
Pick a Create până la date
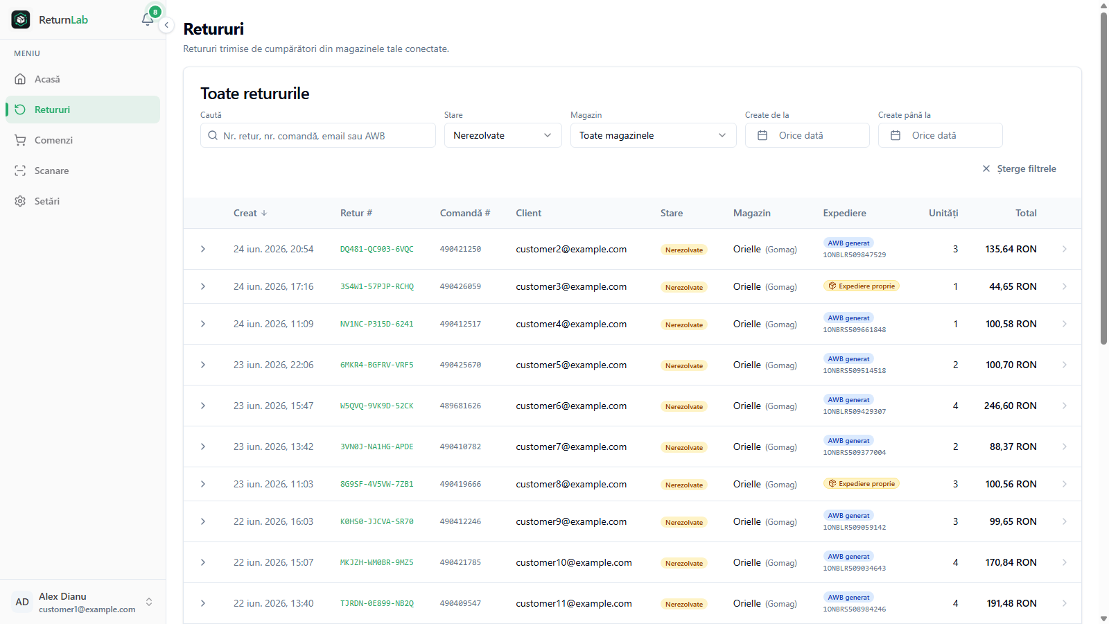click(x=941, y=135)
